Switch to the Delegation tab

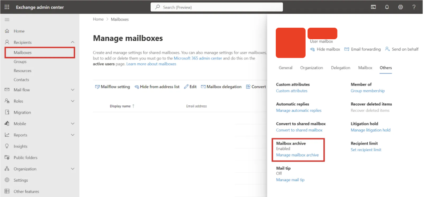pos(340,68)
